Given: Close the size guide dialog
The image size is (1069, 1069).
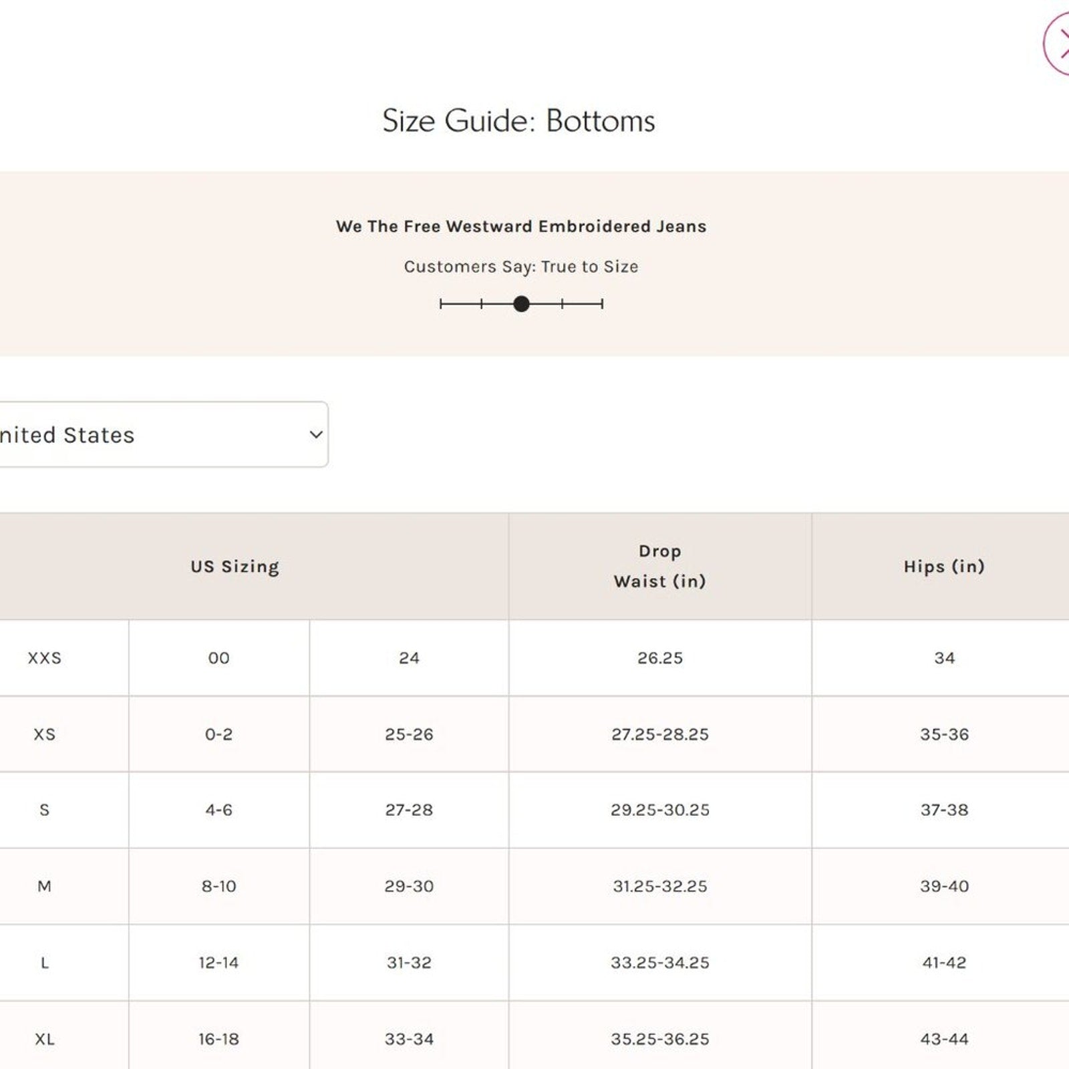Looking at the screenshot, I should (1059, 44).
